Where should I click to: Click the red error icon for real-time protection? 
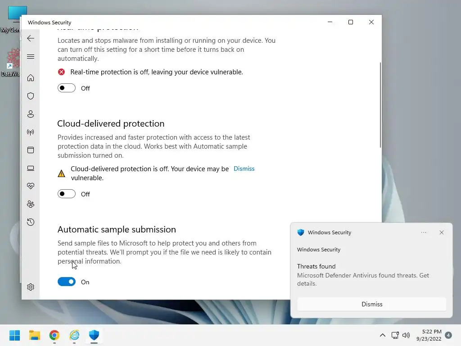61,72
